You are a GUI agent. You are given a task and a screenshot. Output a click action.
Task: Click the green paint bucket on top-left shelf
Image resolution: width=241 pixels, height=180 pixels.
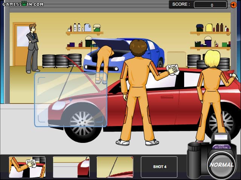click(97, 28)
